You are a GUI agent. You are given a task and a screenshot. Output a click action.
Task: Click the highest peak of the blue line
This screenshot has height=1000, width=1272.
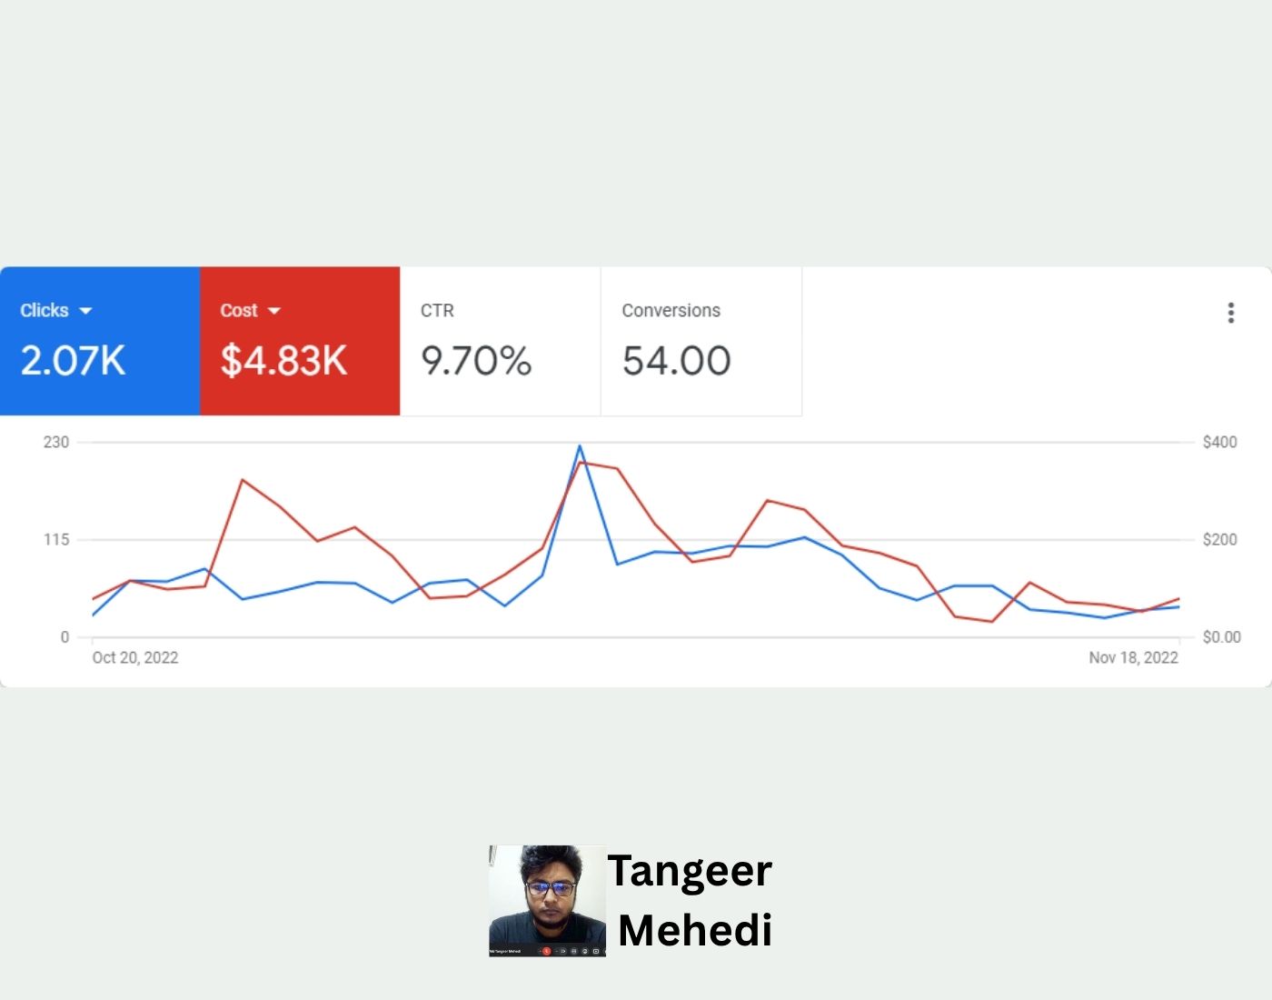pos(580,446)
